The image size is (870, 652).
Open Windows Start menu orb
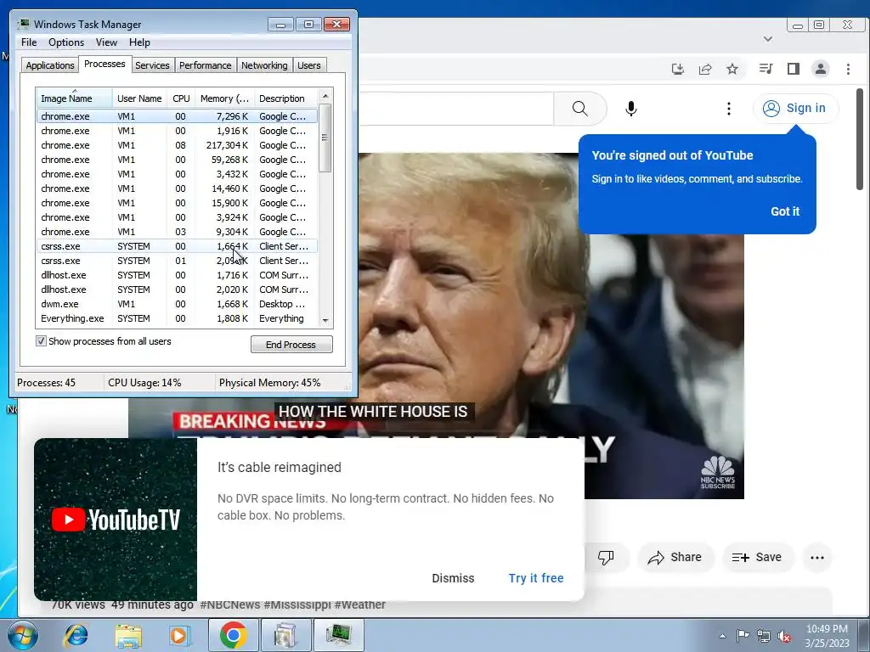coord(22,635)
